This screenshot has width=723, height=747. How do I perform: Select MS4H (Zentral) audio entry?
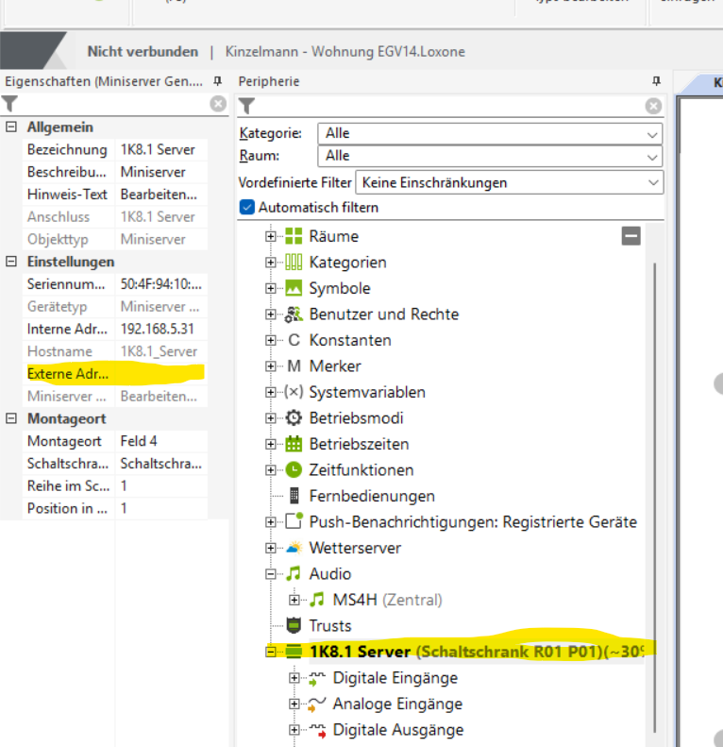(387, 600)
